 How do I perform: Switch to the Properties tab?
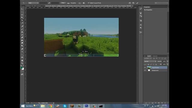pos(147,7)
